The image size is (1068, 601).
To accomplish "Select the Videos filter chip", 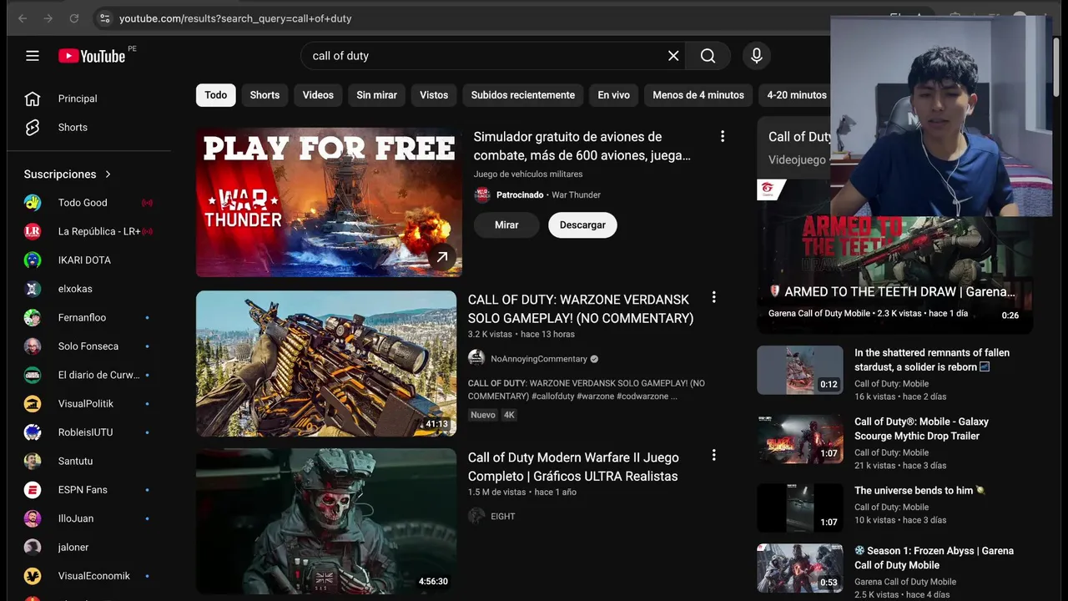I will coord(318,95).
